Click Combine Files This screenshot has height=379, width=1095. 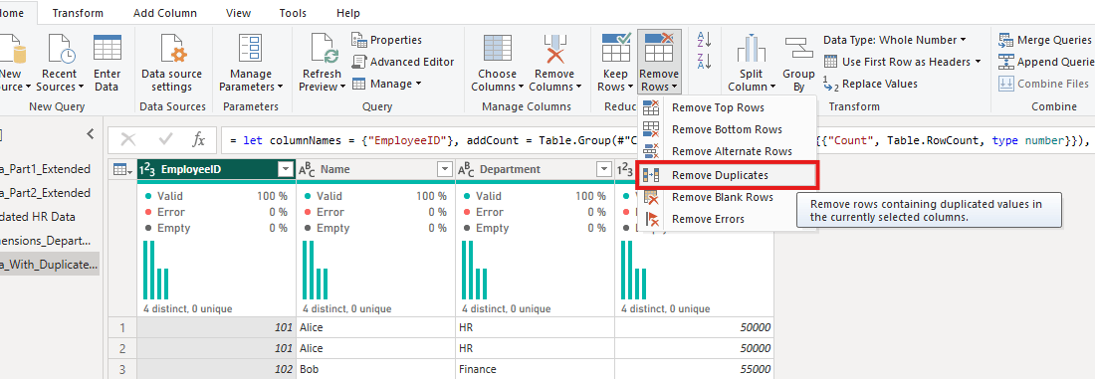tap(1044, 84)
